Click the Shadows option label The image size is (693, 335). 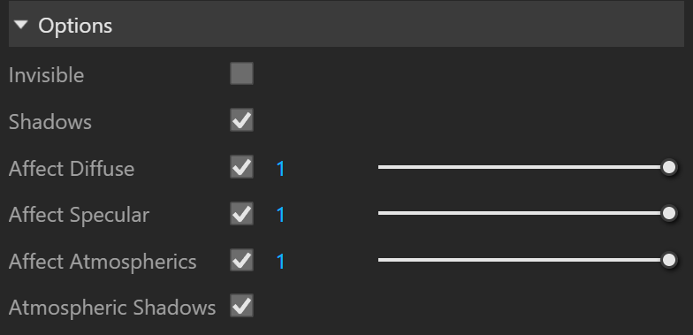tap(49, 122)
